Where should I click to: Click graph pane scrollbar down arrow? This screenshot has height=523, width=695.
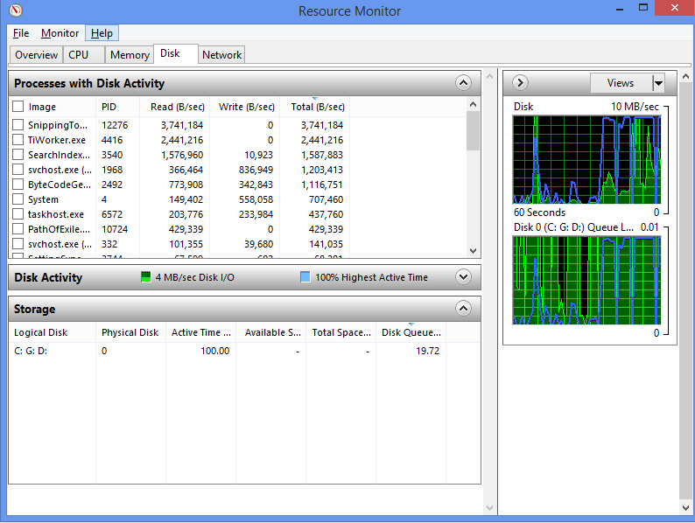685,507
